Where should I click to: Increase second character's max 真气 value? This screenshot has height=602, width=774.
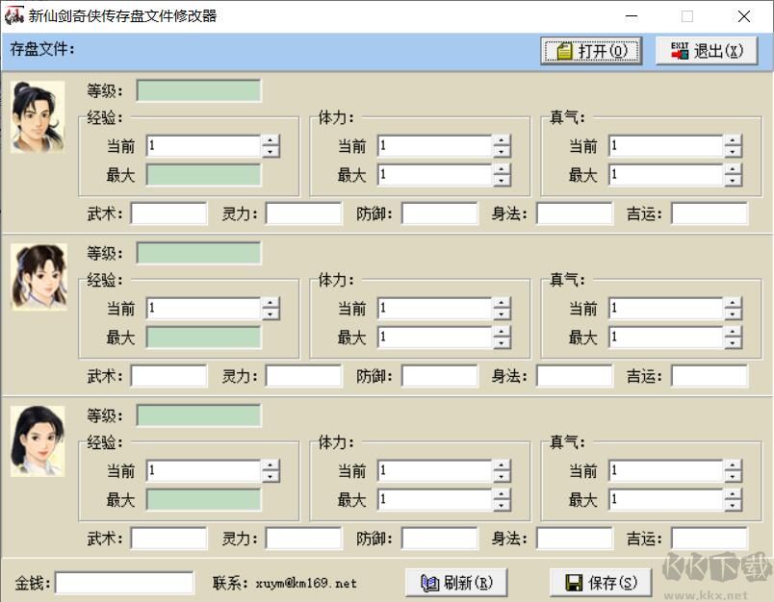(x=733, y=332)
